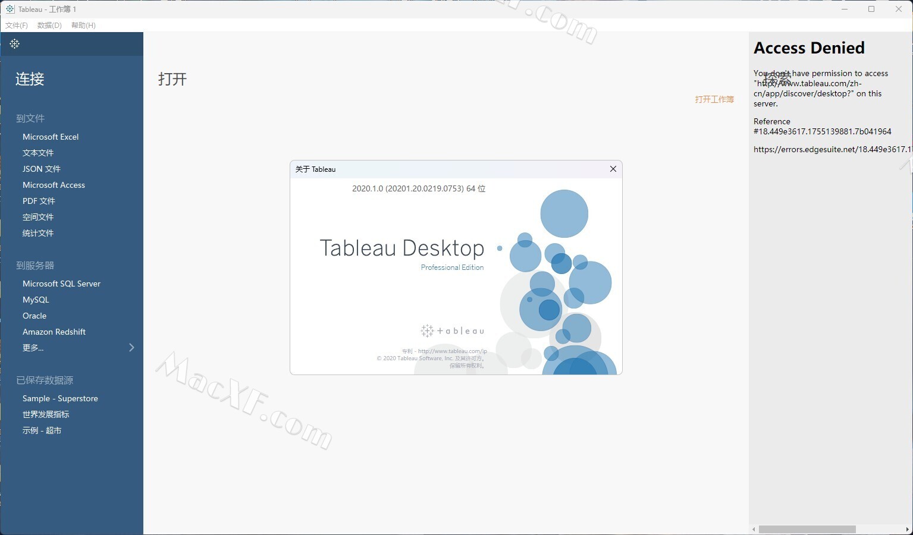The height and width of the screenshot is (535, 913).
Task: Connect to PDF 文件
Action: (39, 201)
